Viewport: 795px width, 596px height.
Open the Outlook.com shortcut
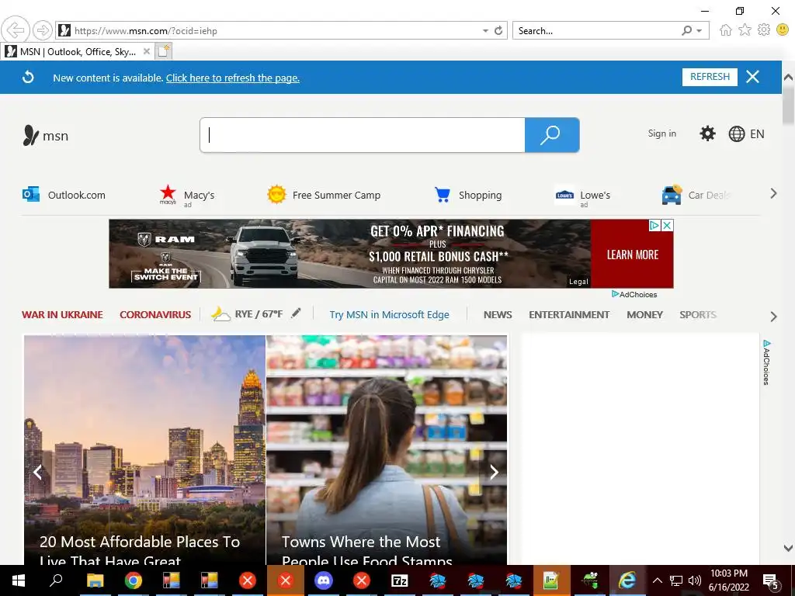(64, 195)
